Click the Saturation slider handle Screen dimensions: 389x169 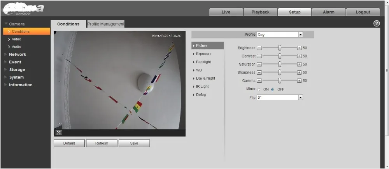click(x=280, y=64)
